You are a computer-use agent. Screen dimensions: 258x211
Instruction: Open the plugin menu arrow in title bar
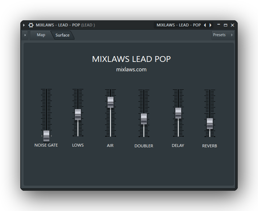point(24,25)
